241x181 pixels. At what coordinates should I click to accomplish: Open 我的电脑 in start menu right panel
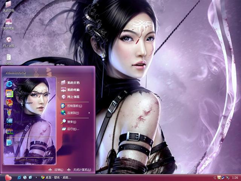(x=70, y=90)
